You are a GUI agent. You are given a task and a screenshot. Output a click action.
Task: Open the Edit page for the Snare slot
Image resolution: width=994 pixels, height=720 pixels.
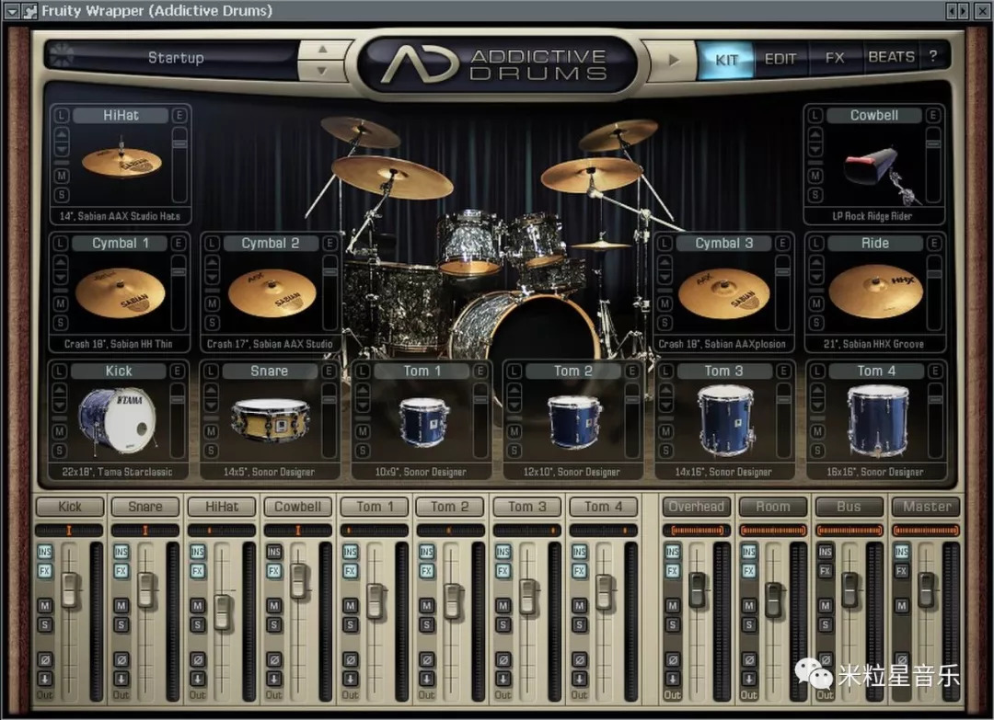pos(329,371)
